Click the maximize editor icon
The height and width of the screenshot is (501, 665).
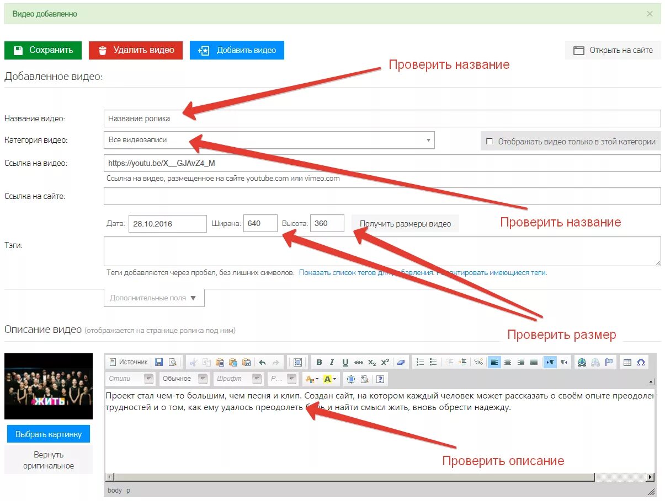350,379
